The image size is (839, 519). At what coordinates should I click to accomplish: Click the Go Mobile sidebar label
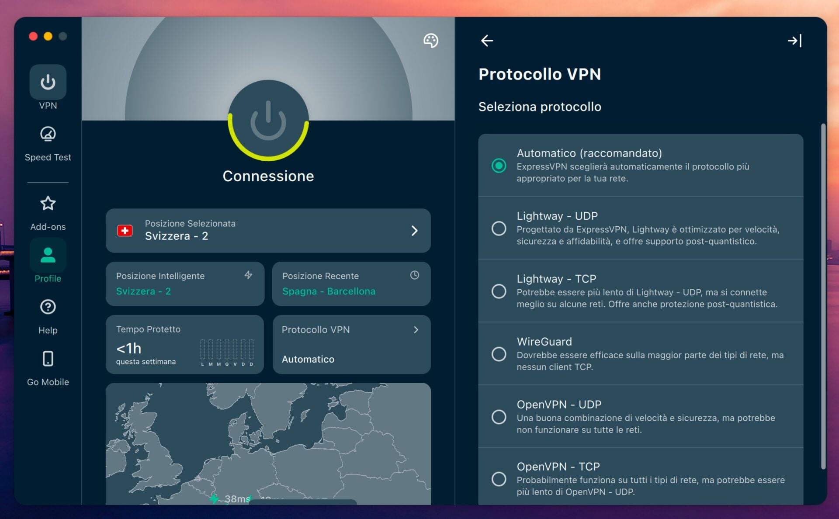(x=48, y=382)
